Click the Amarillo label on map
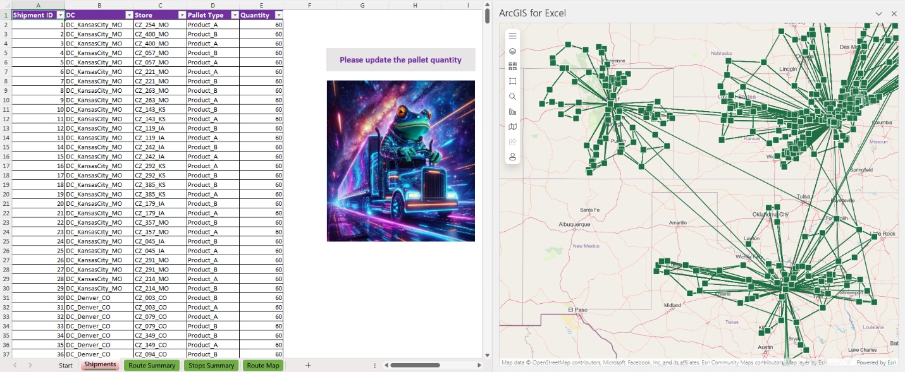 678,223
